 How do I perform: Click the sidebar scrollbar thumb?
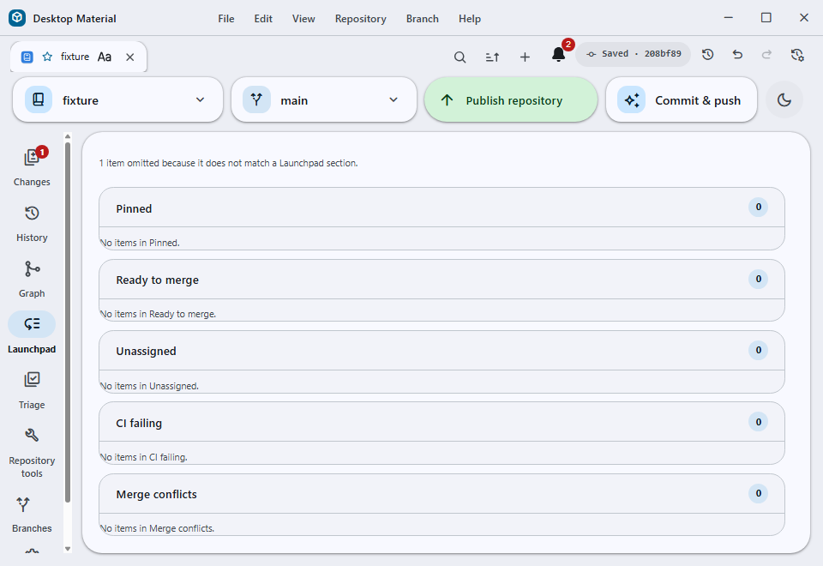[67, 322]
